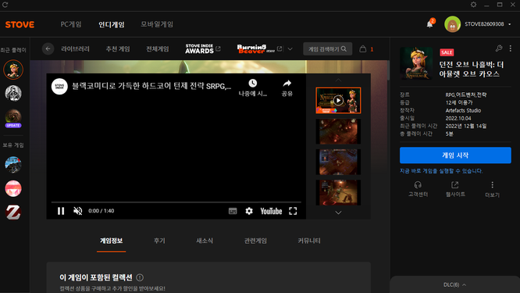Open the video player settings gear
Viewport: 520px width, 293px height.
click(x=249, y=211)
